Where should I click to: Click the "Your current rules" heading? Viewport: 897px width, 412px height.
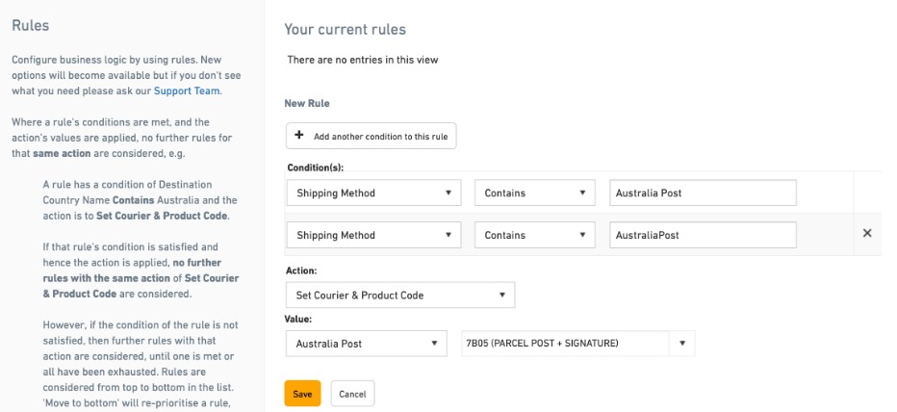pyautogui.click(x=345, y=30)
